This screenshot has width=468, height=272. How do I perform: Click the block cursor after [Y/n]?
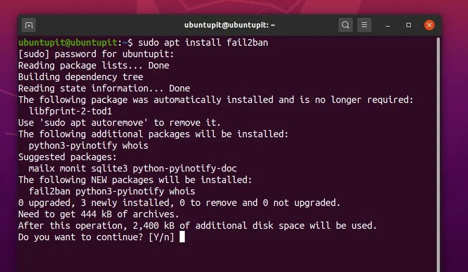182,237
